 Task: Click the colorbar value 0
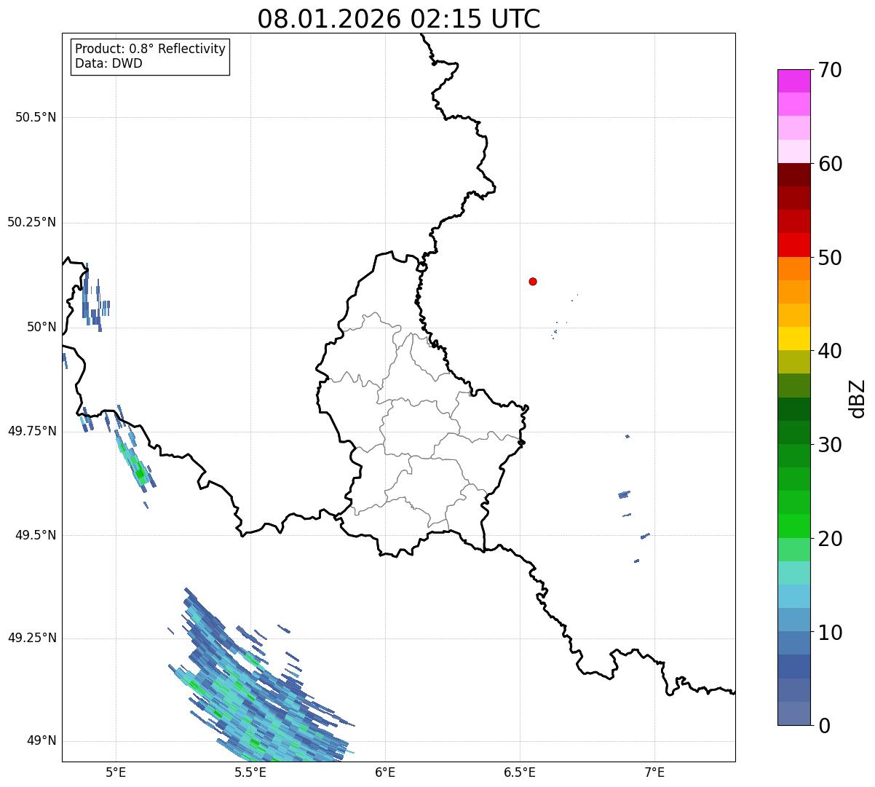[x=825, y=726]
